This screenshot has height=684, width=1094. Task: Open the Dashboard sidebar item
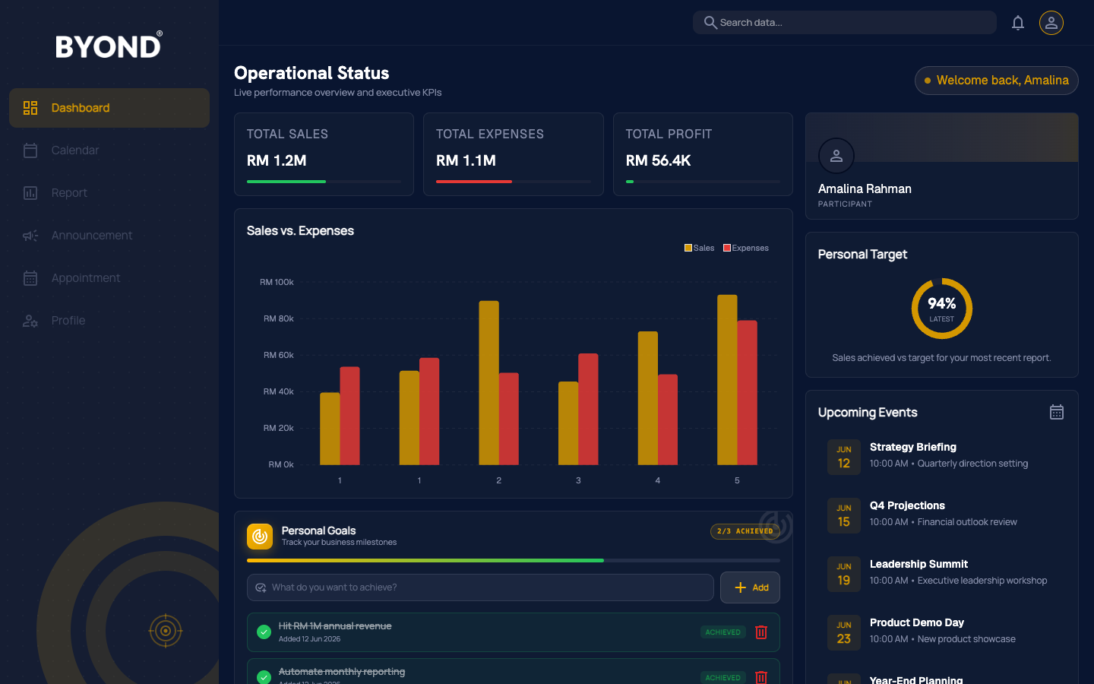109,108
